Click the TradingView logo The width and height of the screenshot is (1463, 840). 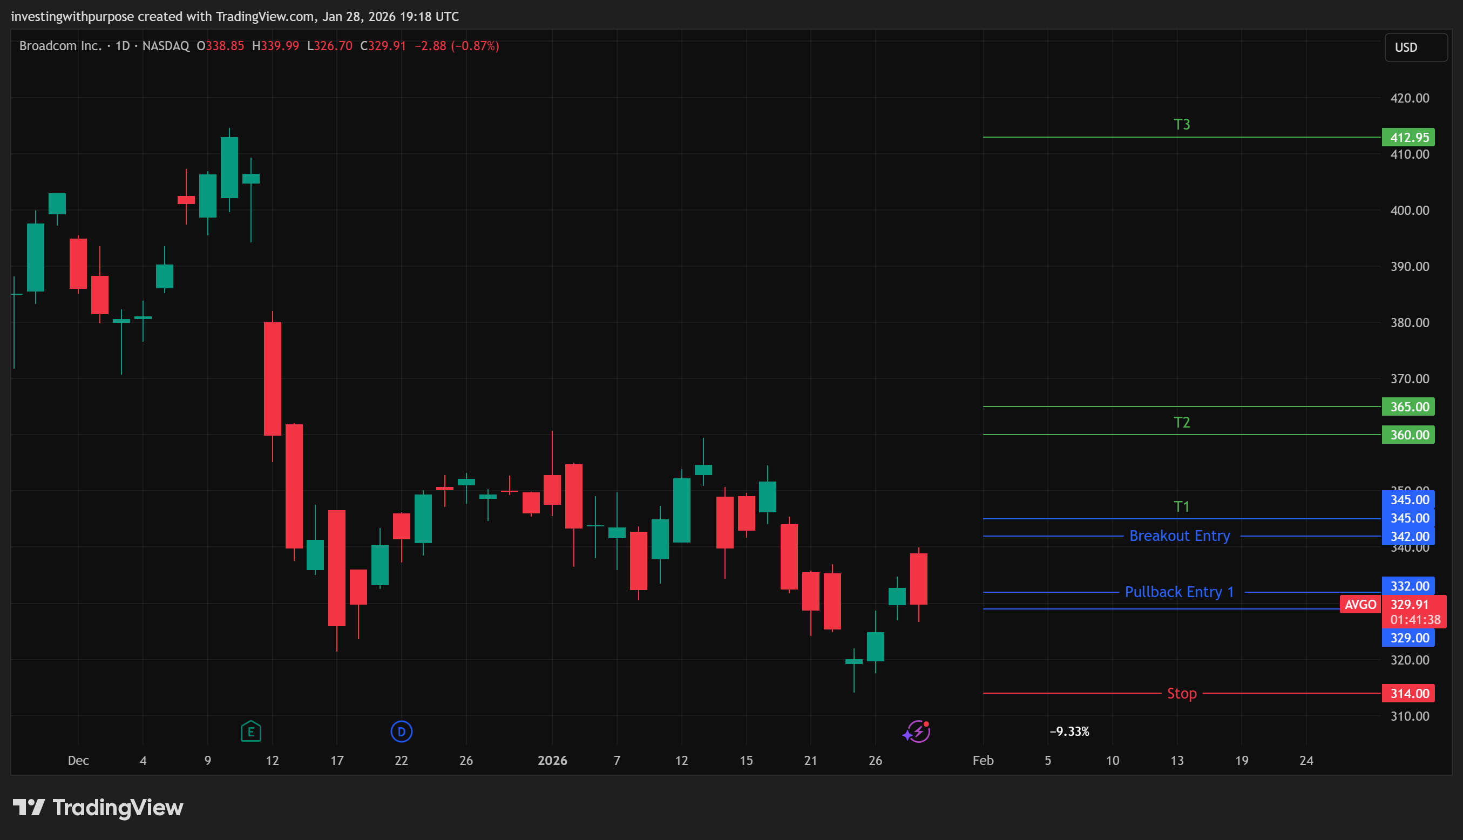coord(98,807)
